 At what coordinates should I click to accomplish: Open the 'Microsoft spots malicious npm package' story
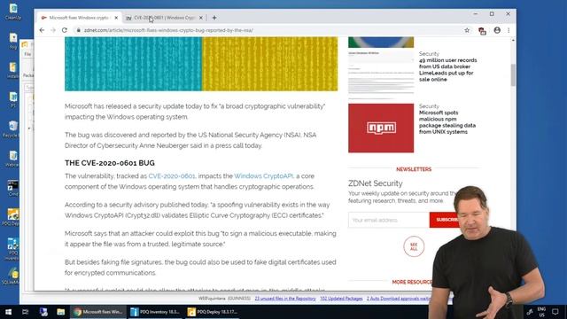click(x=447, y=122)
